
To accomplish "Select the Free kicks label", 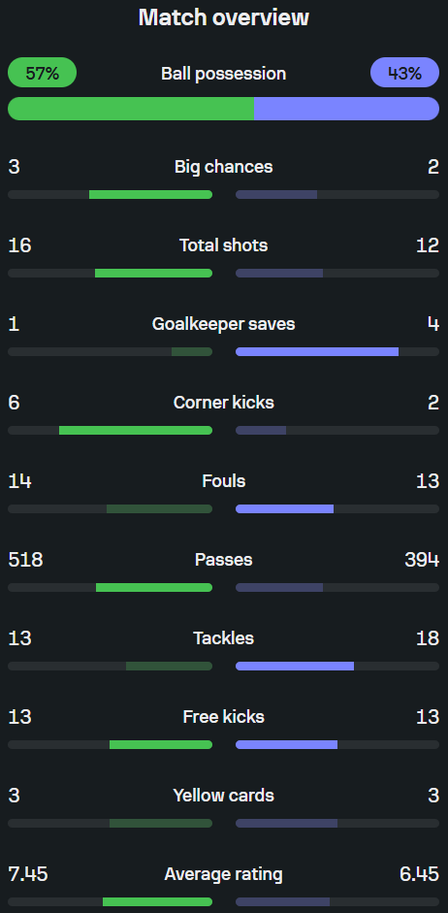I will coord(223,717).
